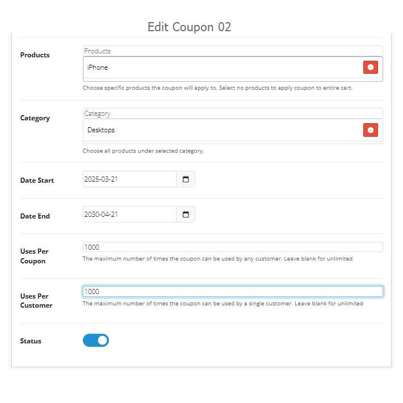The image size is (403, 403).
Task: Toggle the coupon Status switch
Action: tap(96, 341)
